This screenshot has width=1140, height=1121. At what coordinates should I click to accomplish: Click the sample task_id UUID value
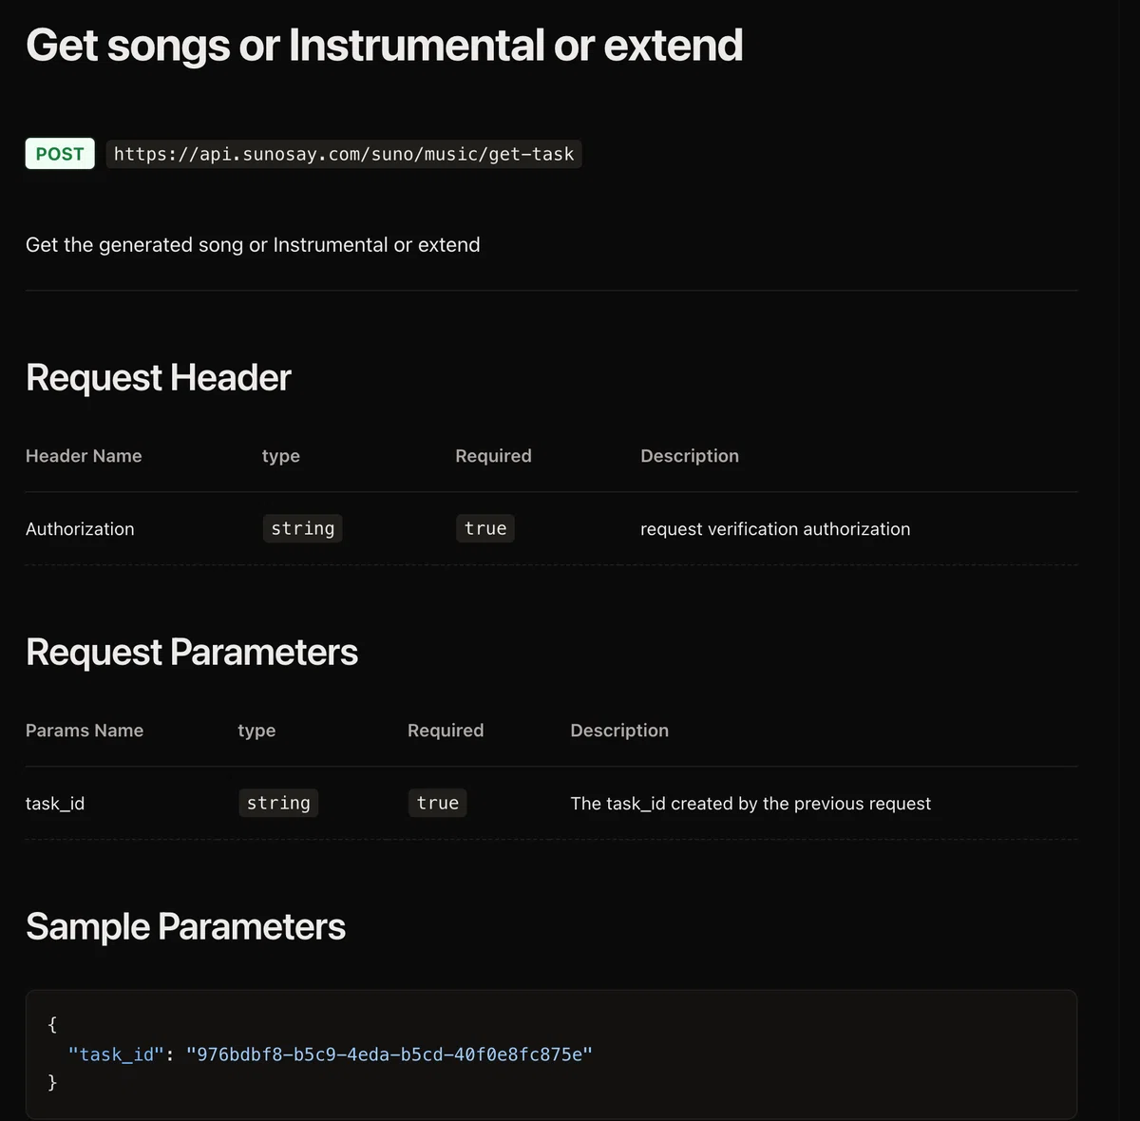389,1054
